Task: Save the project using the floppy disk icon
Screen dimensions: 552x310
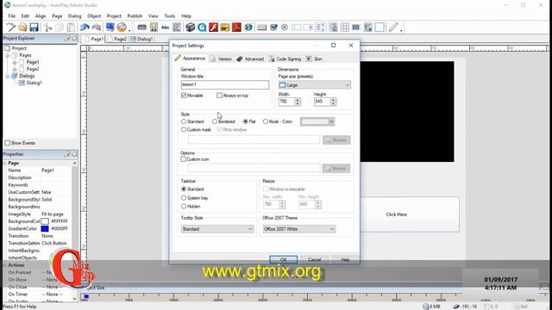Action: pos(34,27)
